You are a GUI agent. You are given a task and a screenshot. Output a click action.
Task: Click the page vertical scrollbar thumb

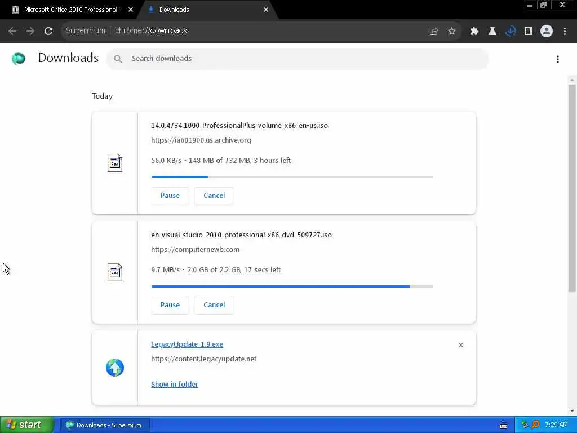tap(572, 188)
